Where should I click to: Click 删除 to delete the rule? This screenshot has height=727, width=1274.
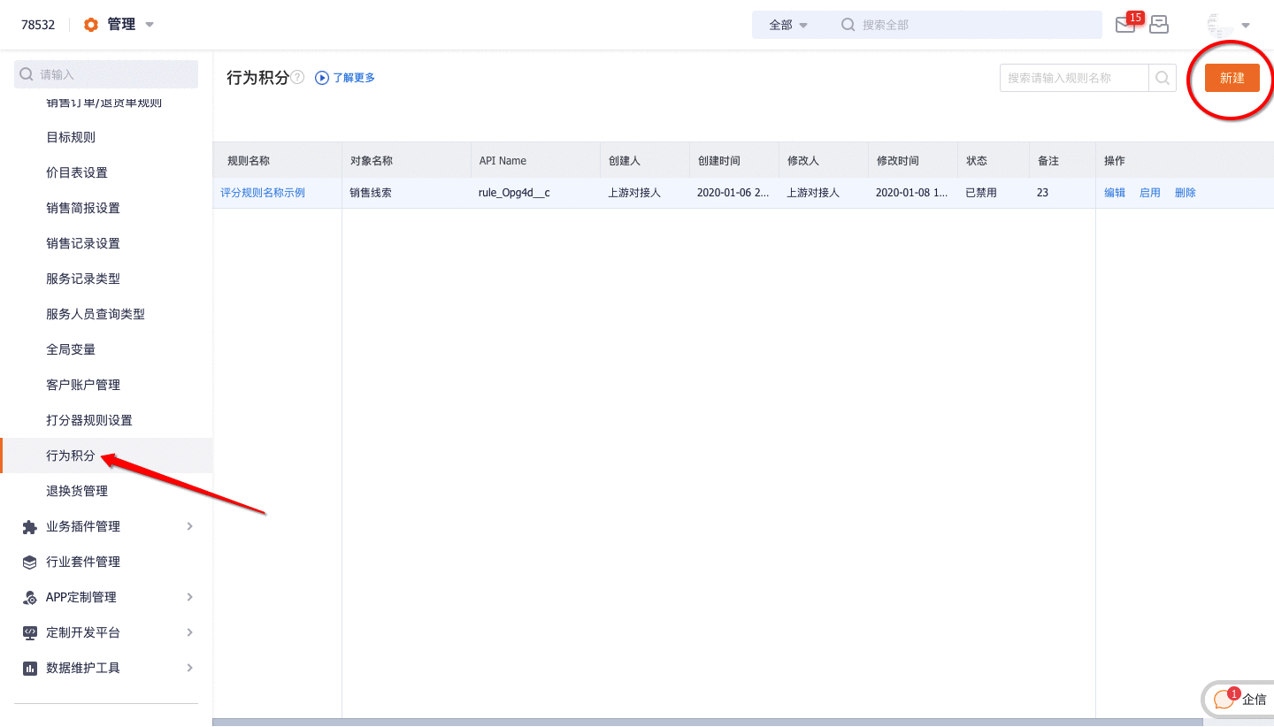click(x=1186, y=193)
